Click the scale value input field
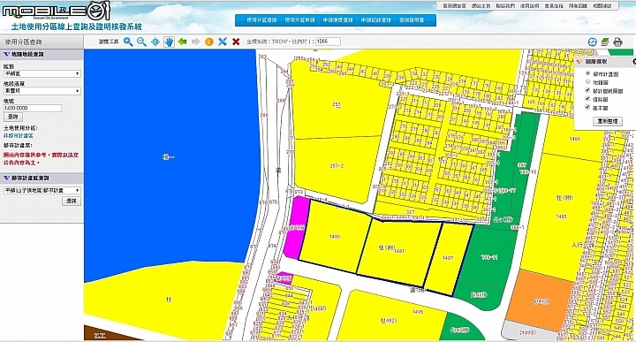Image resolution: width=636 pixels, height=342 pixels. click(x=328, y=42)
